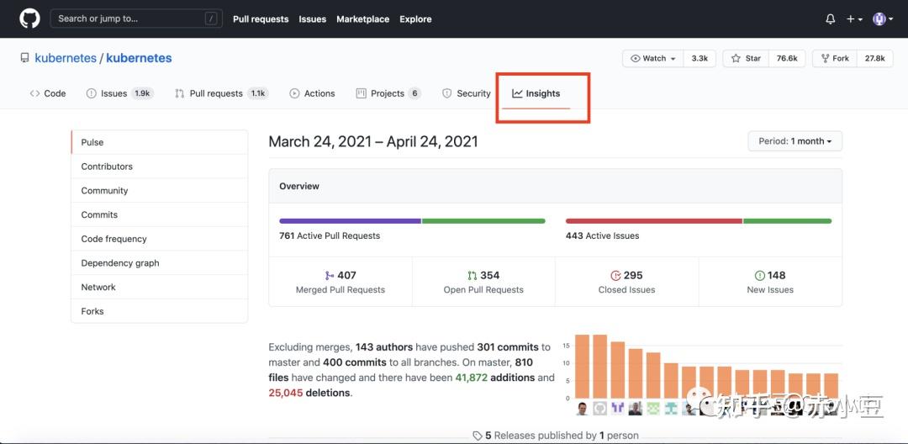Open the Period: 1 month dropdown
Viewport: 908px width, 444px height.
point(794,141)
